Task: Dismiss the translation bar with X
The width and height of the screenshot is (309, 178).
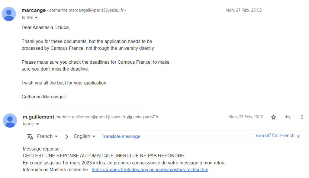Action: coord(298,136)
